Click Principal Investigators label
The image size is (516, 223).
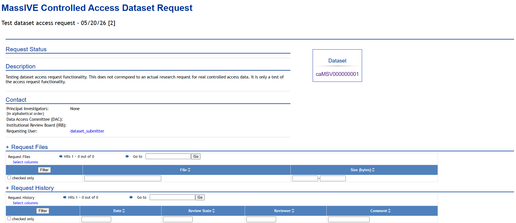tap(28, 109)
